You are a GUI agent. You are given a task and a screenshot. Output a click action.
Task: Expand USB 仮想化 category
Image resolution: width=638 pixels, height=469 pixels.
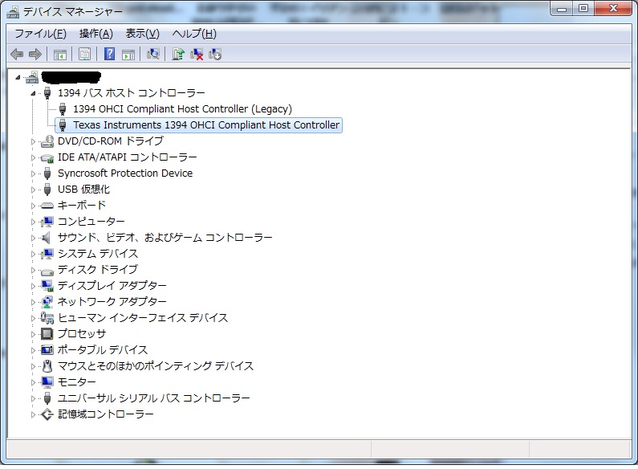(x=33, y=190)
